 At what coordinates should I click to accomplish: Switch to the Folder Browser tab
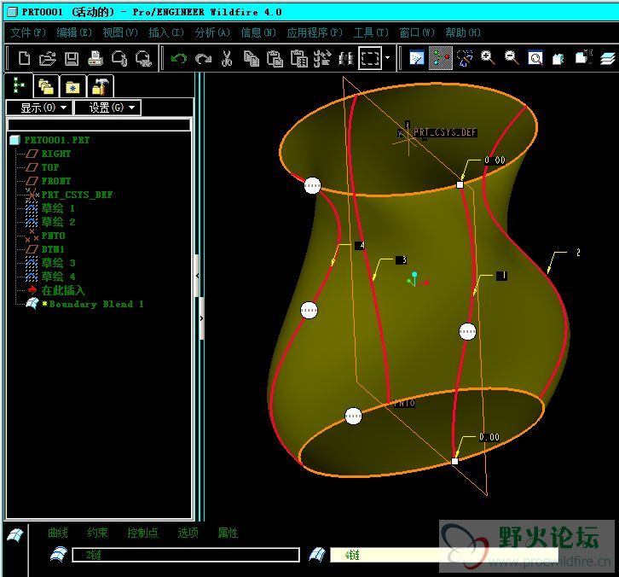click(46, 85)
